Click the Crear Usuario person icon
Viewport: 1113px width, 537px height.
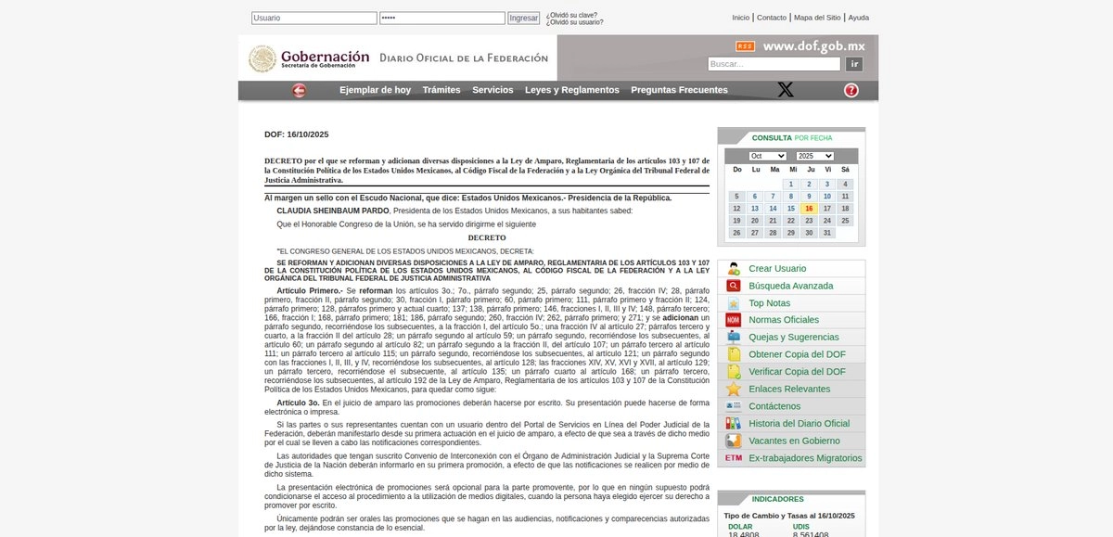pos(733,268)
